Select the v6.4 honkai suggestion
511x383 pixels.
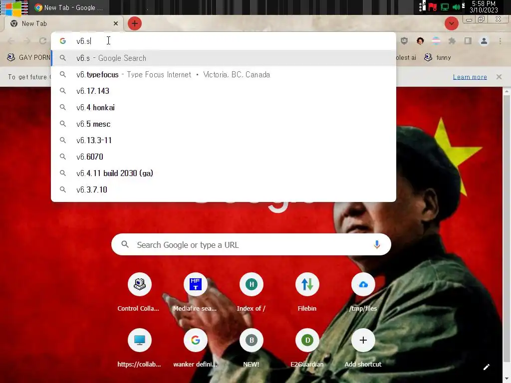coord(224,108)
